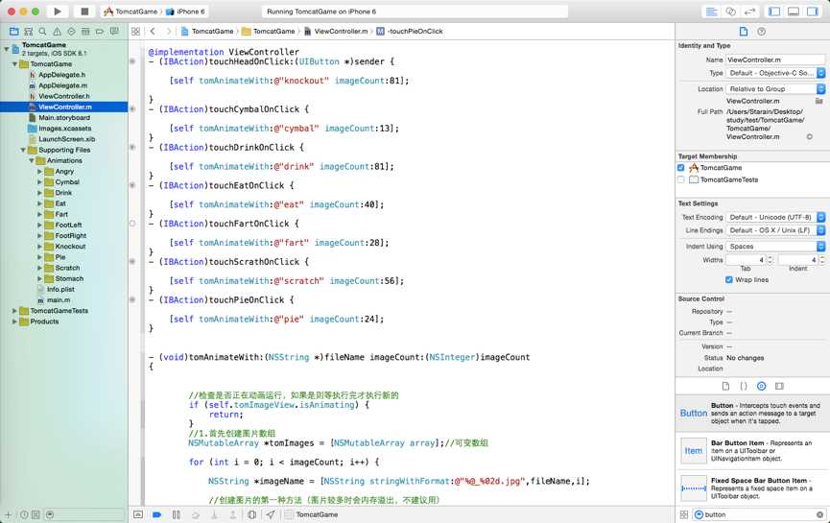Show the Symbol navigator
830x523 pixels.
coord(29,32)
